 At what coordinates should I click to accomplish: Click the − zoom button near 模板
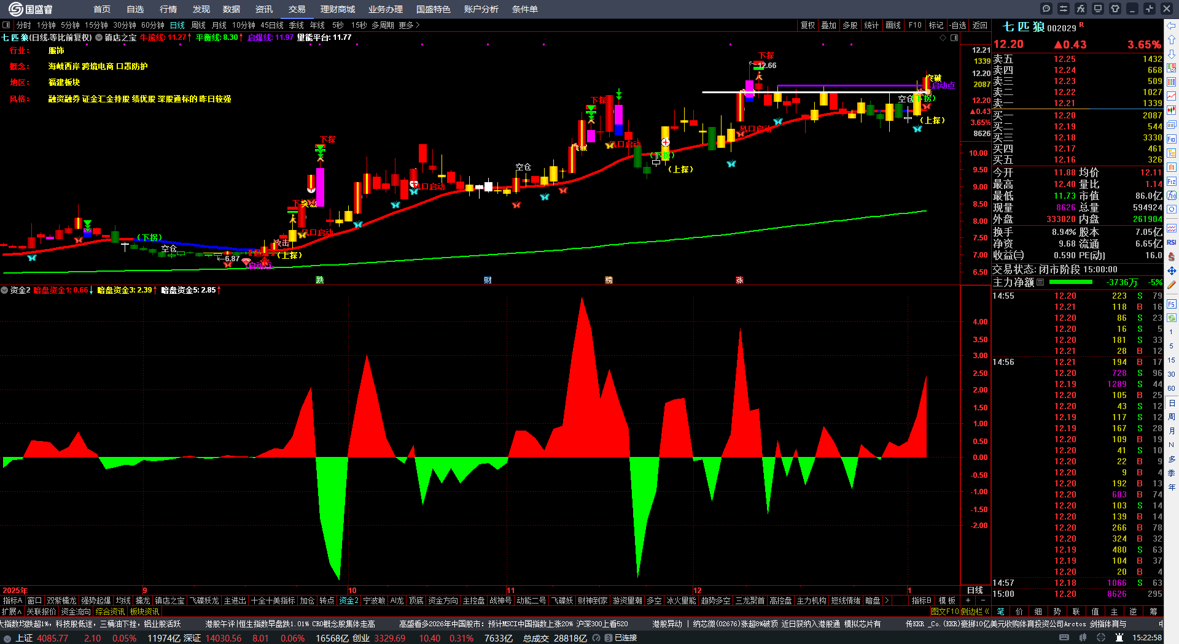[x=982, y=600]
